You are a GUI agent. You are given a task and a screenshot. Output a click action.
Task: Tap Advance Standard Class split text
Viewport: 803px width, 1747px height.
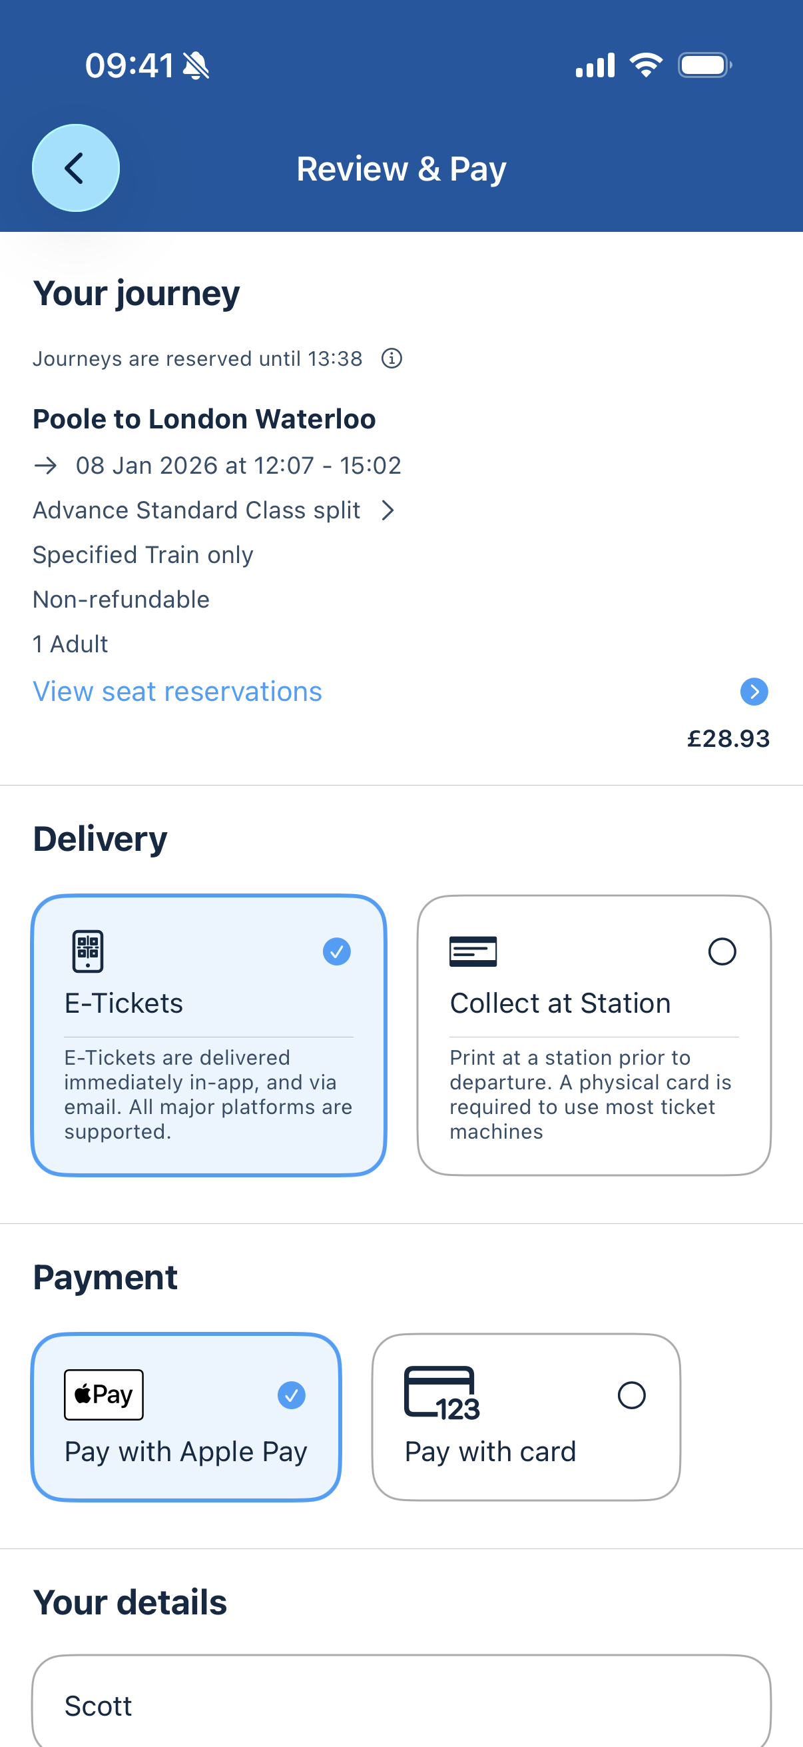(196, 510)
